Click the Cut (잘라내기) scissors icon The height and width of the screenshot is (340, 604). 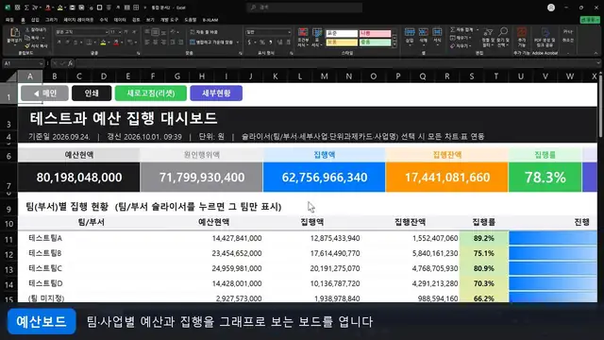(27, 29)
